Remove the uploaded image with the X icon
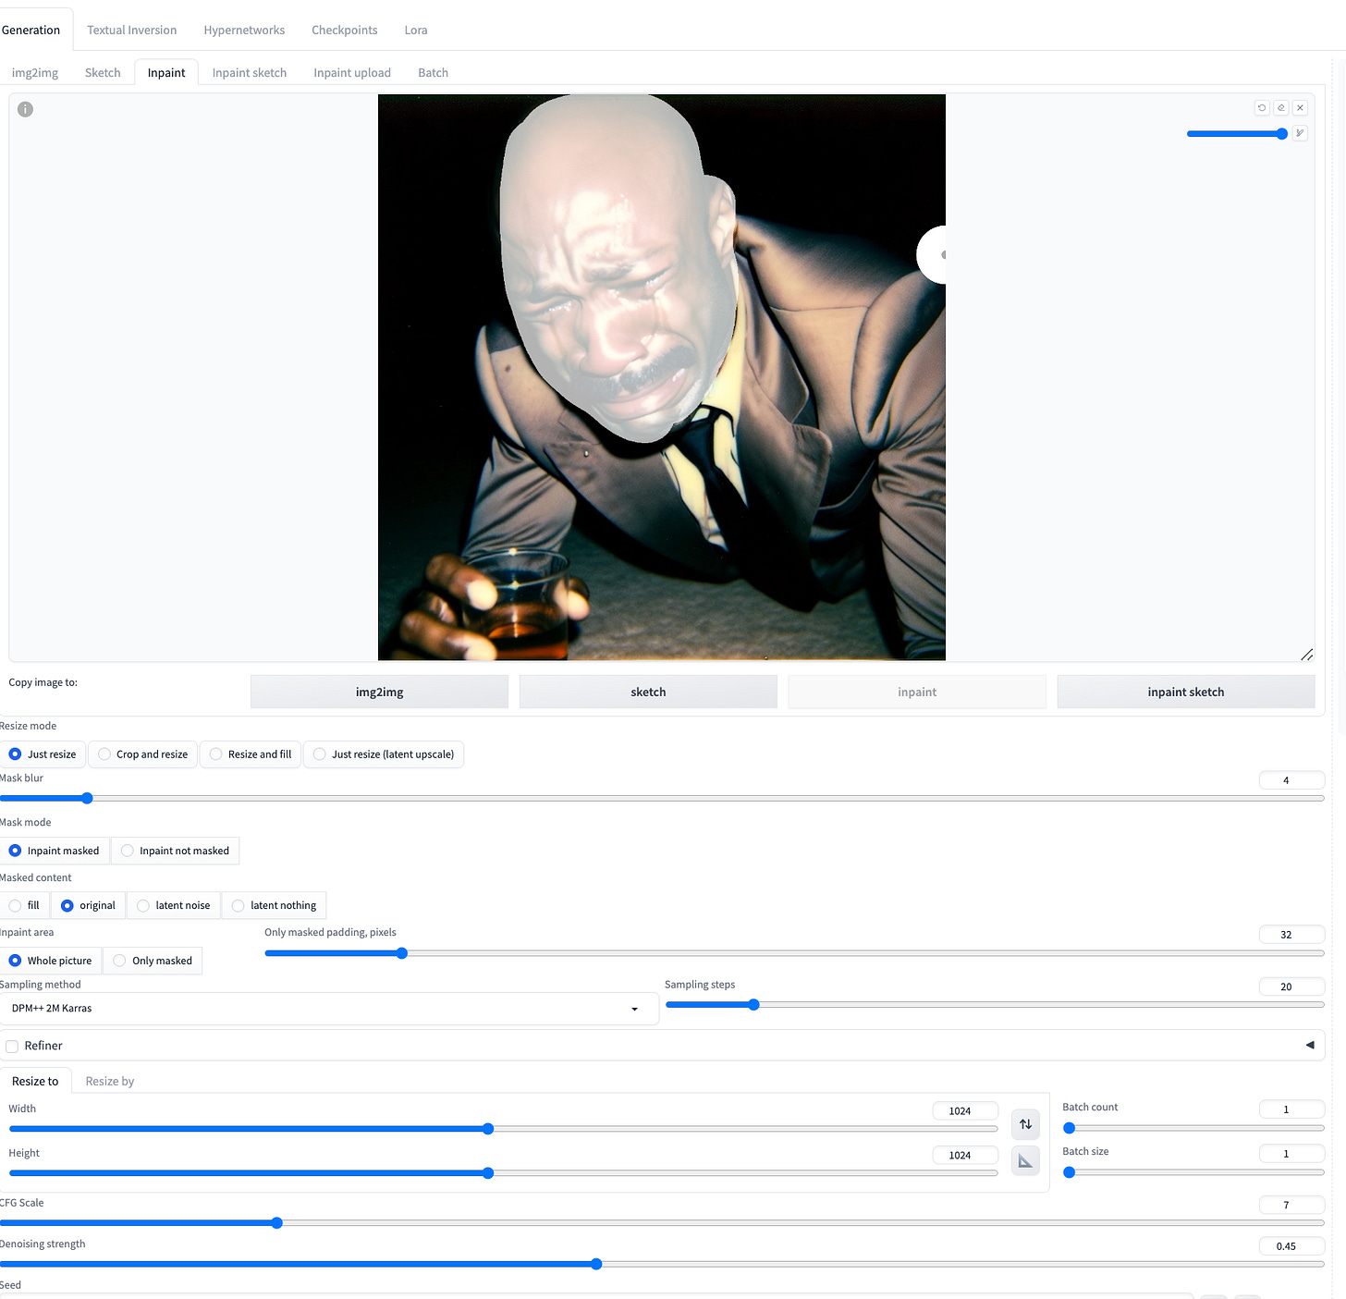This screenshot has width=1346, height=1299. 1300,108
